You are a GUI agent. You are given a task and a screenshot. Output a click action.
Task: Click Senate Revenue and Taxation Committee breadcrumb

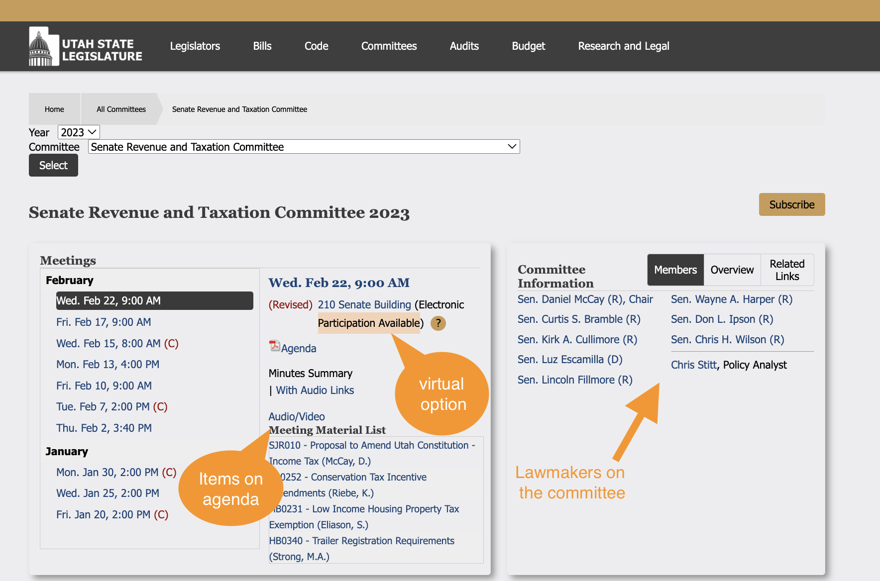coord(239,109)
